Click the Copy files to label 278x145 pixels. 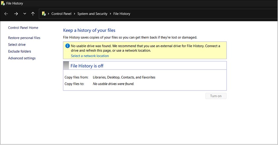click(74, 84)
